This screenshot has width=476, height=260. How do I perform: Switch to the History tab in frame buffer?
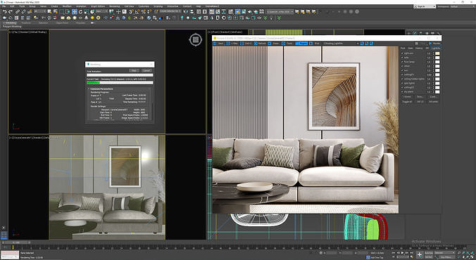coord(419,48)
